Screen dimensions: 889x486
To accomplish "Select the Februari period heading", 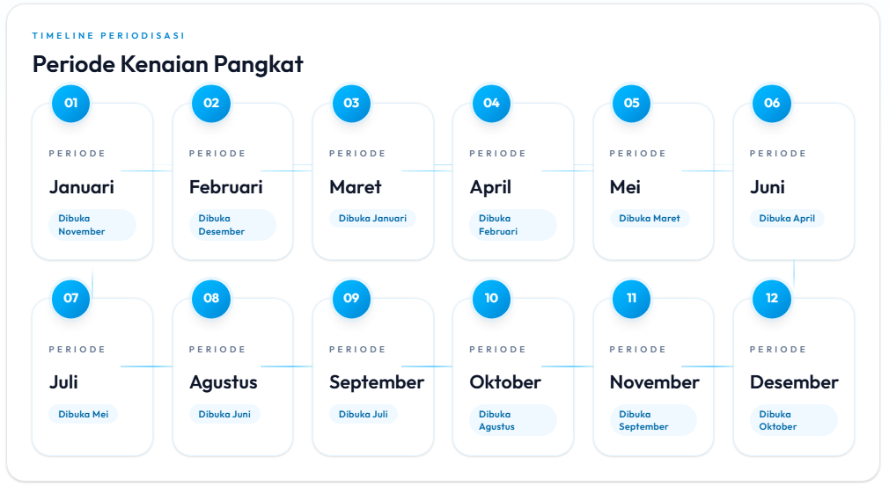I will pos(225,187).
